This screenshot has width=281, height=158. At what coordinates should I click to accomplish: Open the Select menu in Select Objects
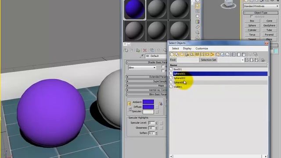(175, 49)
